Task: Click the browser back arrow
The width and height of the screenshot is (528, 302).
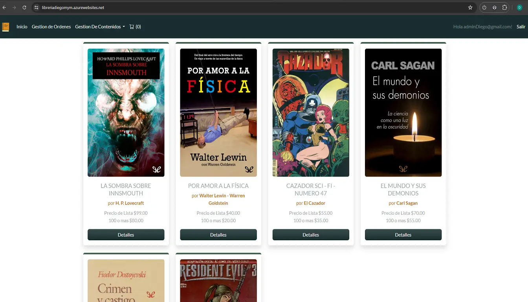Action: [x=4, y=7]
